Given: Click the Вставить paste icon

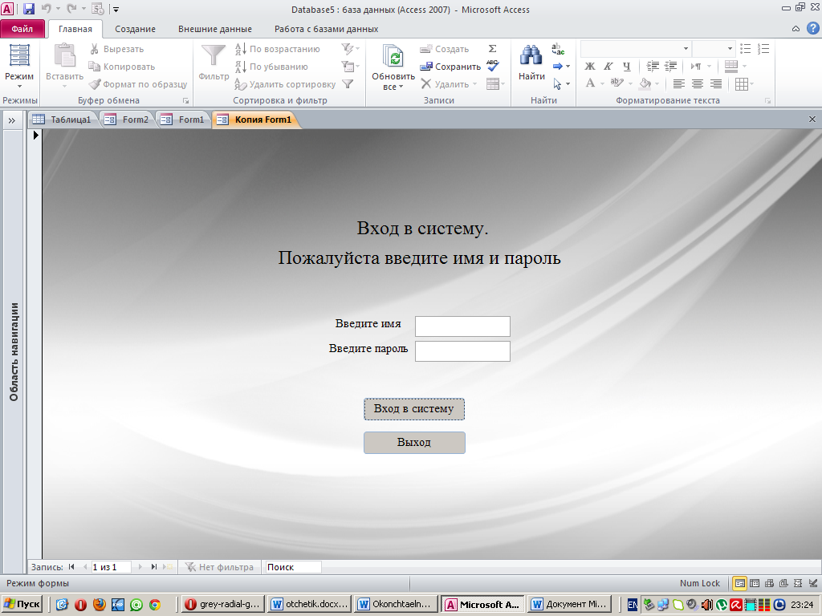Looking at the screenshot, I should [64, 55].
